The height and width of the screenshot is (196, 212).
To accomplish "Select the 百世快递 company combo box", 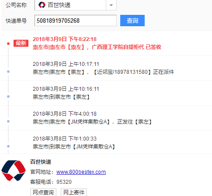I will click(76, 5).
